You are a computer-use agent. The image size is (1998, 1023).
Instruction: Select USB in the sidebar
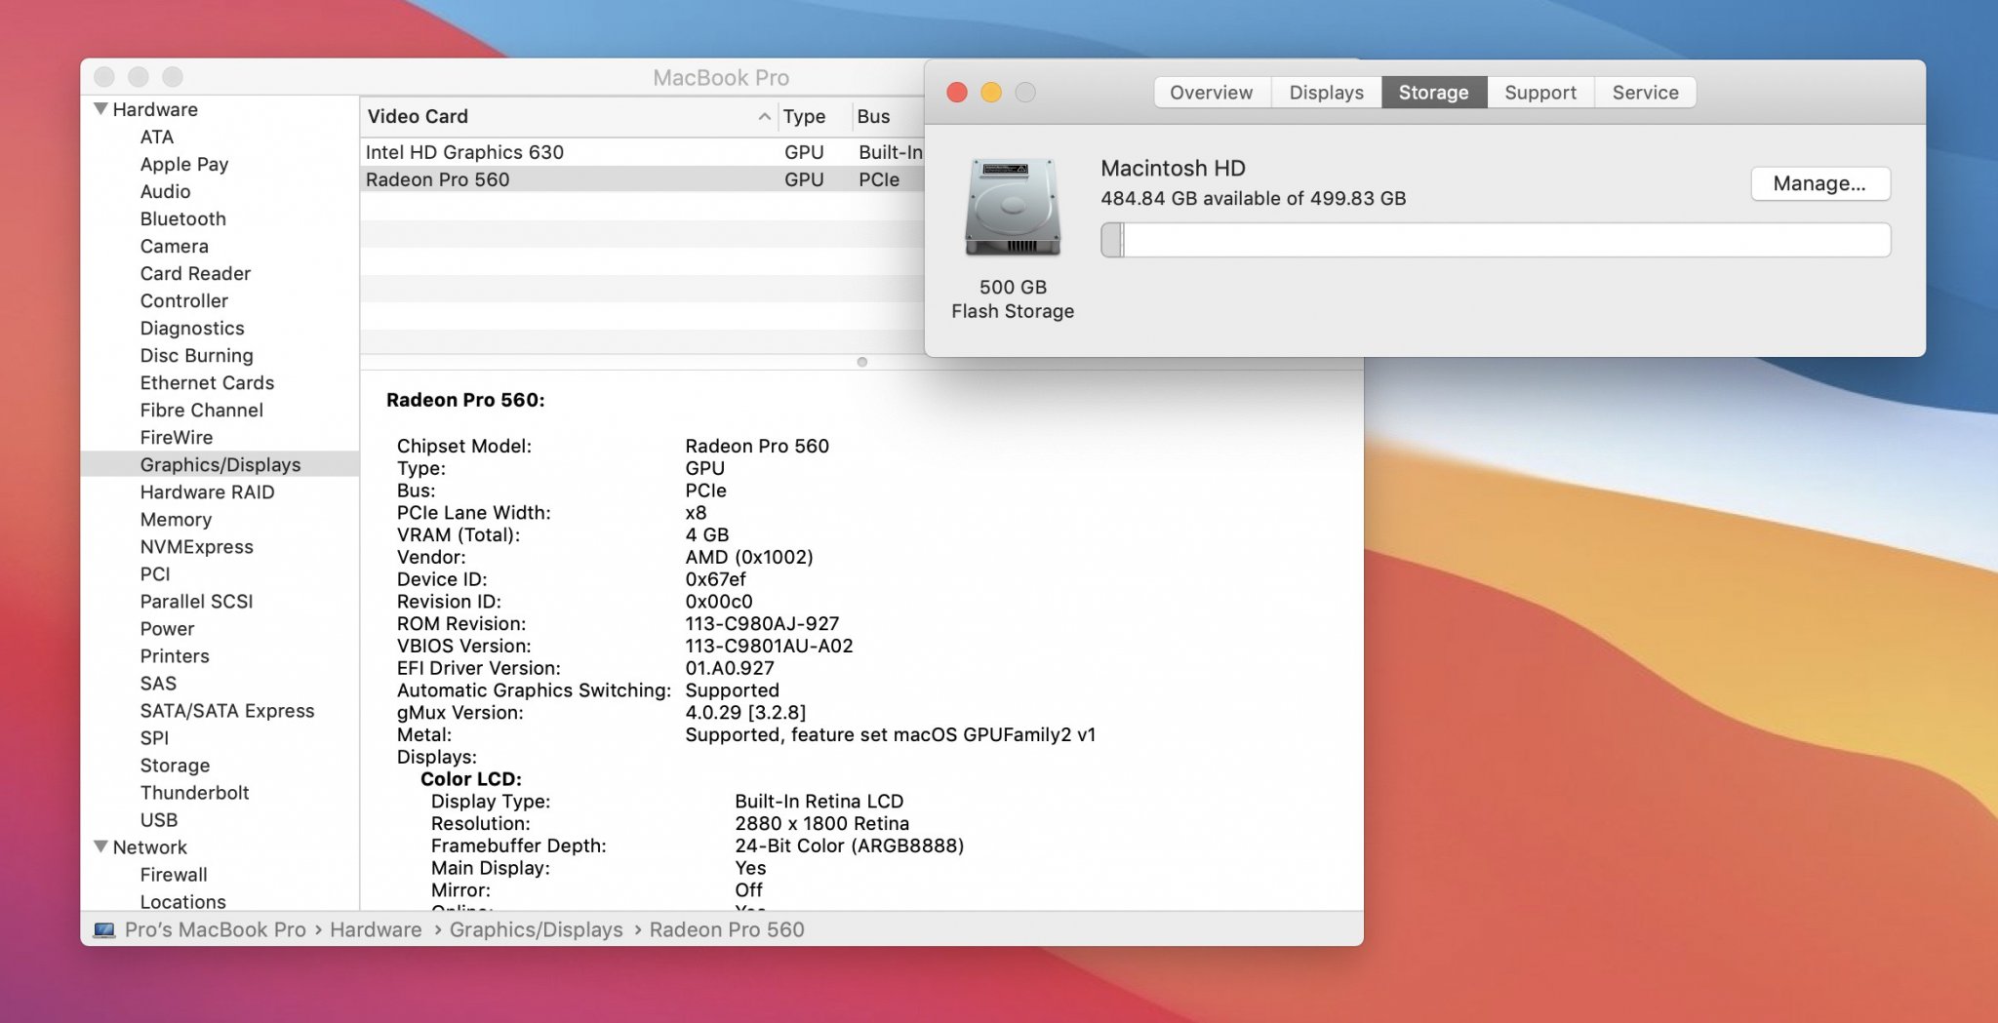click(159, 819)
